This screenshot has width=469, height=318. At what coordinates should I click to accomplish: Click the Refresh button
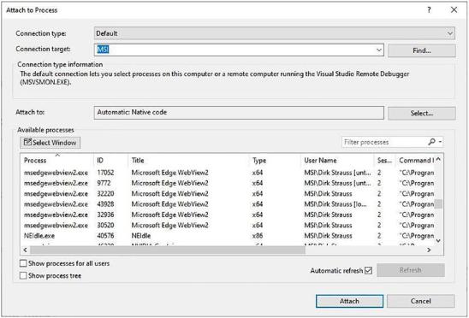(x=411, y=270)
